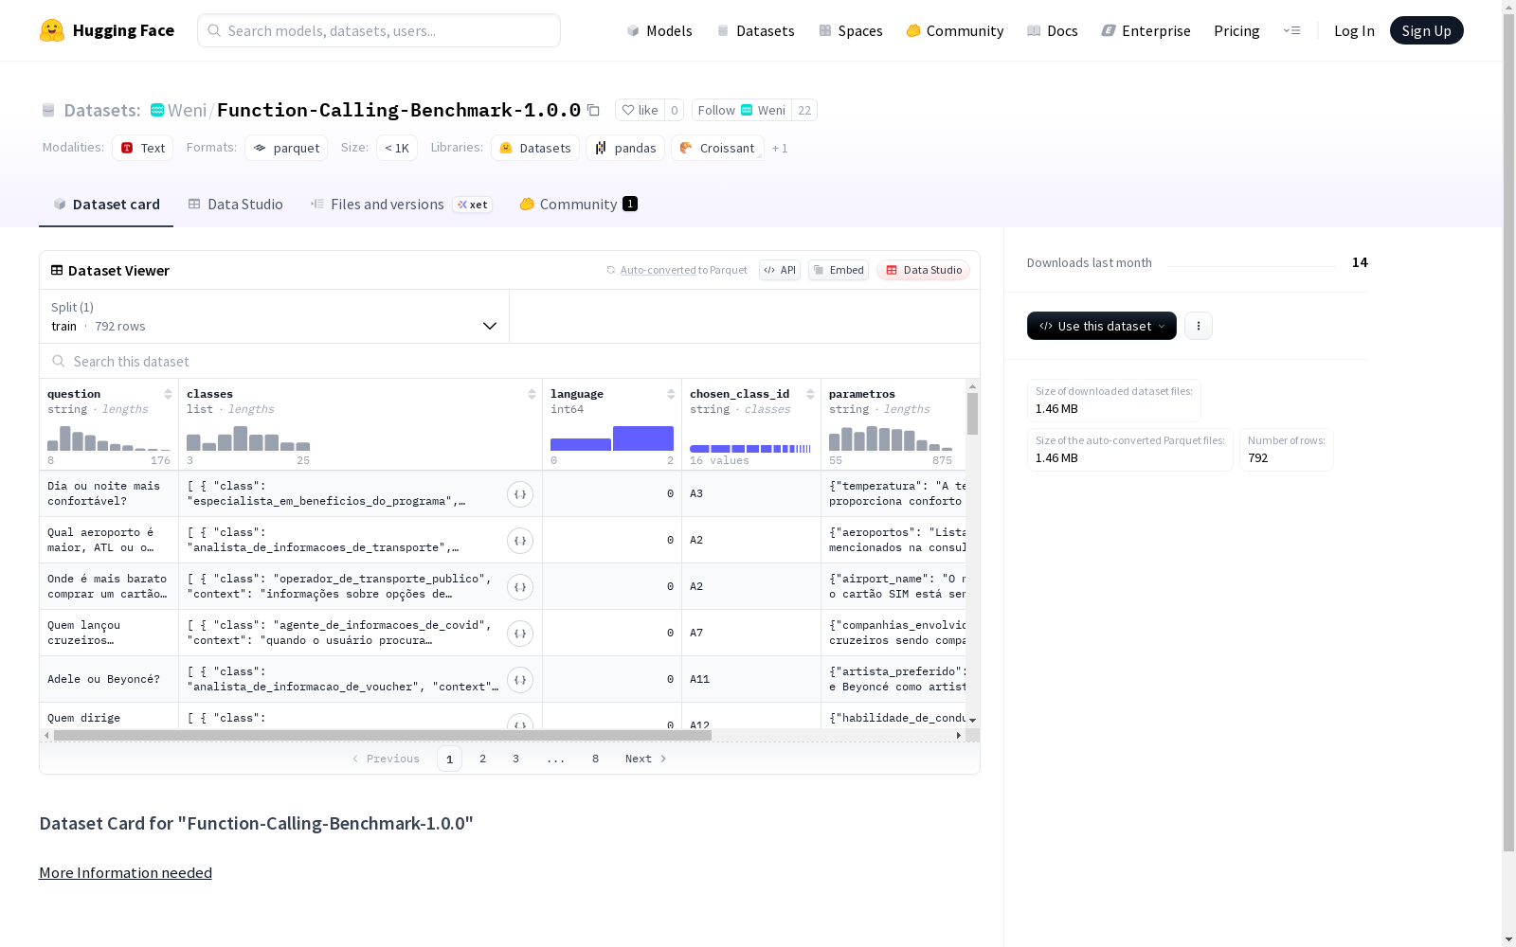The width and height of the screenshot is (1516, 947).
Task: Go to page 3 of results
Action: (x=515, y=759)
